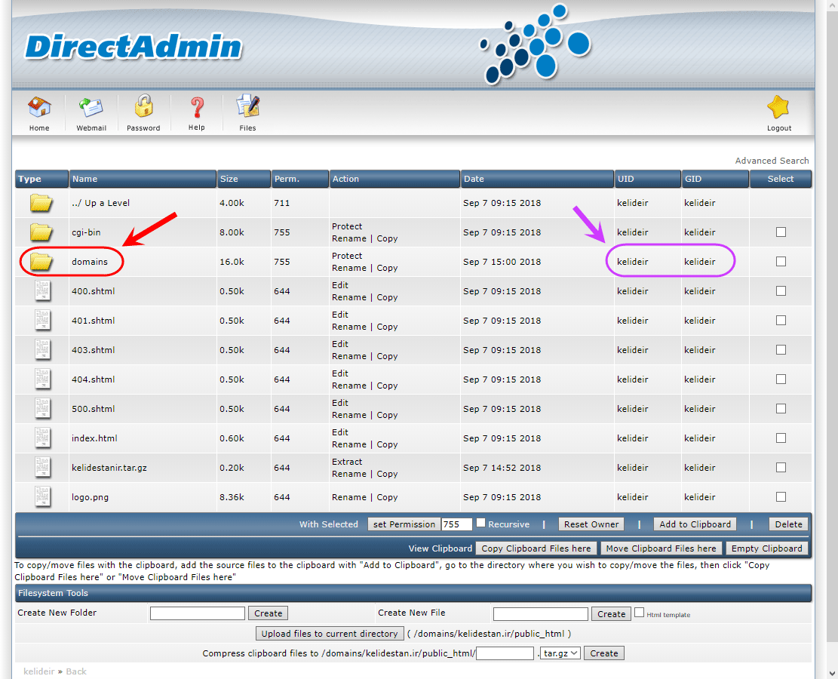Click Create button for new file

[611, 614]
